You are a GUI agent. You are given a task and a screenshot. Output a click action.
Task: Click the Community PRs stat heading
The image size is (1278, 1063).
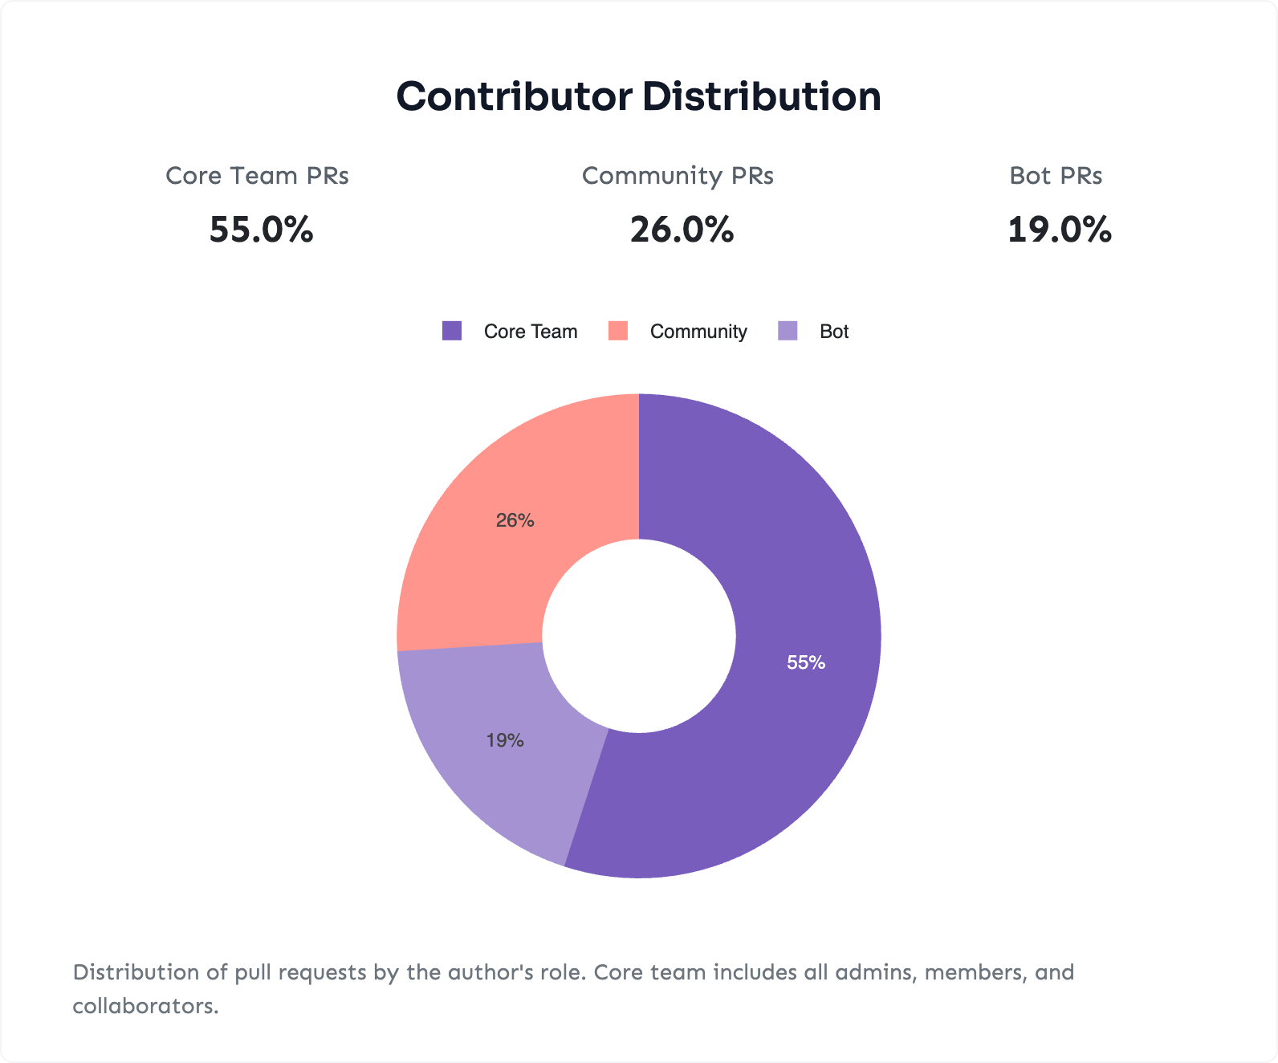(678, 176)
